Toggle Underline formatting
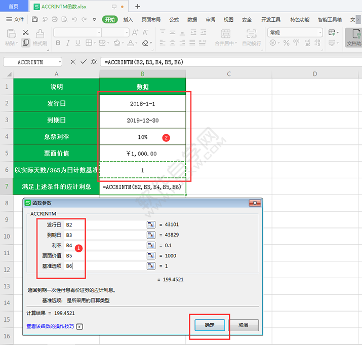Viewport: 362px width, 345px height. click(78, 43)
